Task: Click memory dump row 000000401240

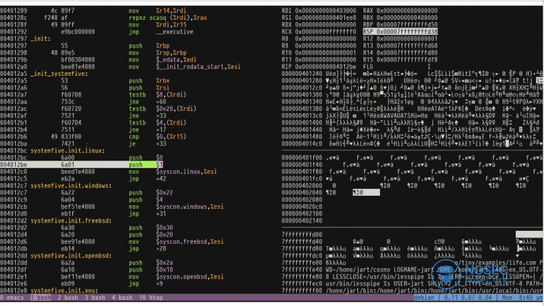Action: 412,74
